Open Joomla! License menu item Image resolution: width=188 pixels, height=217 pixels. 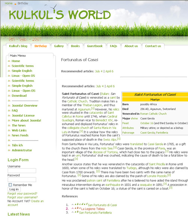click(23, 116)
